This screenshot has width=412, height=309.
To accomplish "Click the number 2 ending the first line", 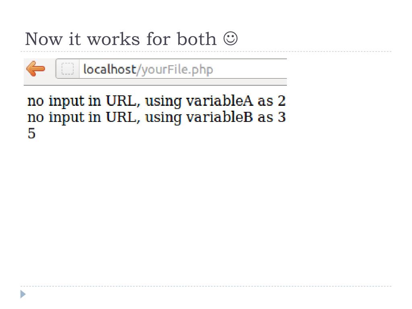I will [x=282, y=101].
